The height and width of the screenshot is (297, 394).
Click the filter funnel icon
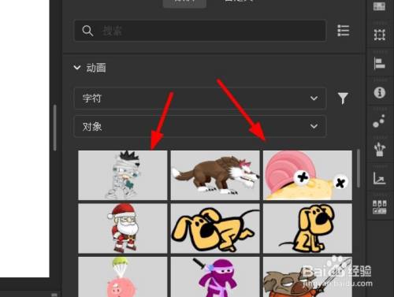[343, 98]
